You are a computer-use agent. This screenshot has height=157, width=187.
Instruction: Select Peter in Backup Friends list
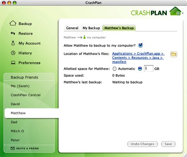15,140
